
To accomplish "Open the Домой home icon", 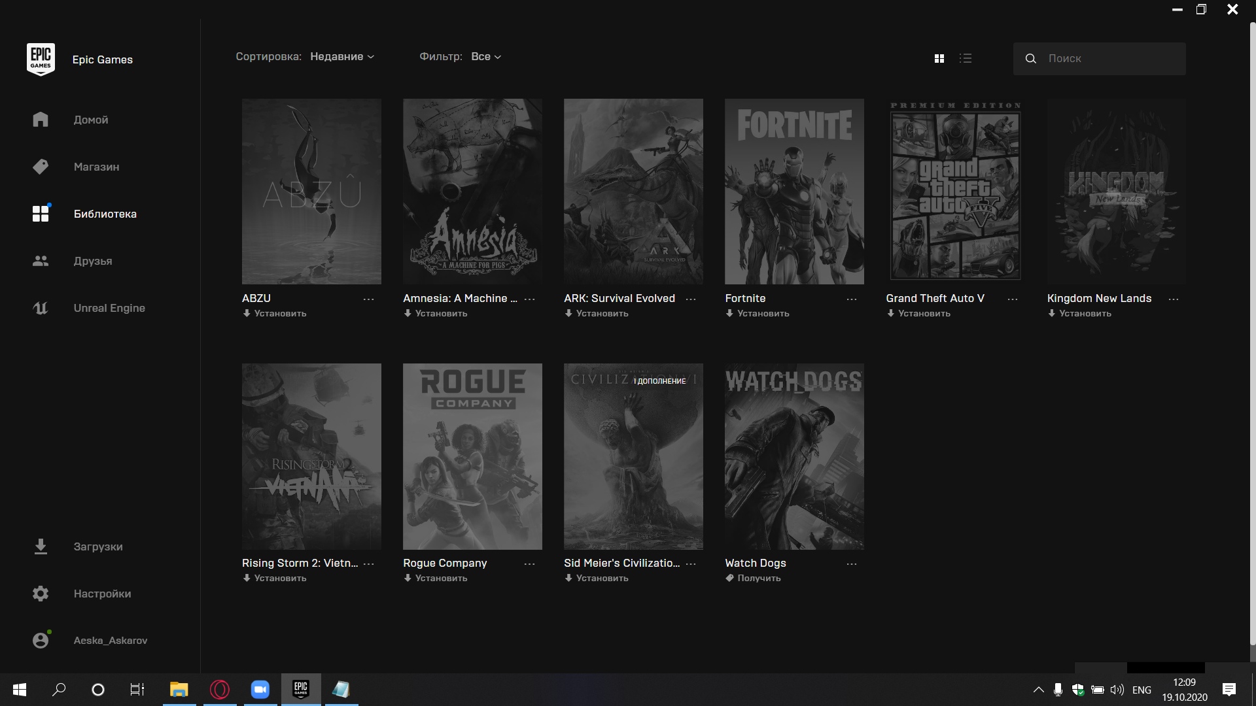I will (x=41, y=120).
